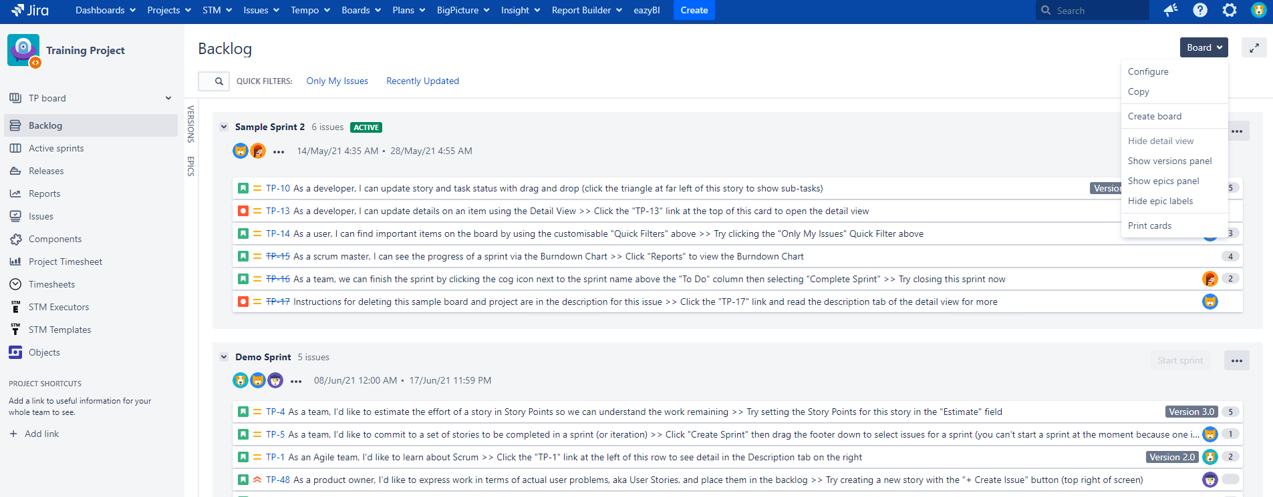The image size is (1273, 497).
Task: Open the Jira logo home link
Action: pyautogui.click(x=30, y=10)
